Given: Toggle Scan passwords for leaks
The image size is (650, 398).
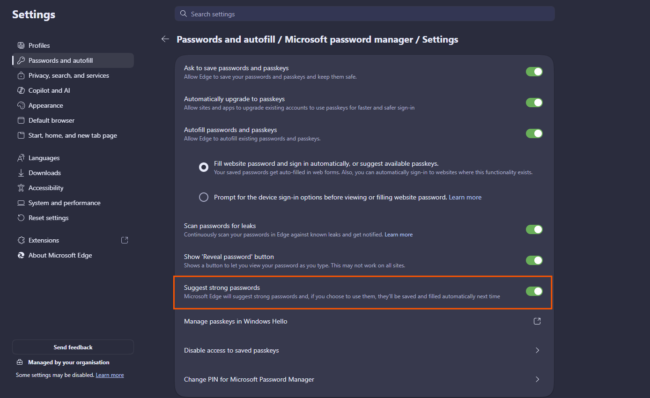Looking at the screenshot, I should [x=534, y=229].
